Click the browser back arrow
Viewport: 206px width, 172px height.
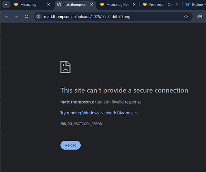pos(7,17)
